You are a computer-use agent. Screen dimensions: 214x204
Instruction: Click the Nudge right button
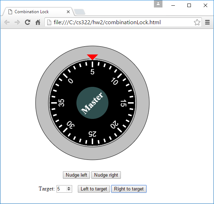[x=106, y=175]
